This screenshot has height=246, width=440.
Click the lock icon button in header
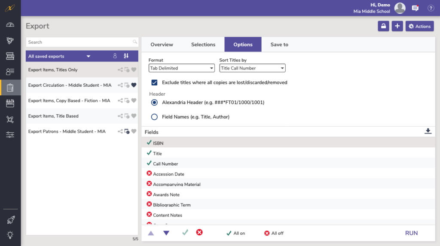[383, 26]
